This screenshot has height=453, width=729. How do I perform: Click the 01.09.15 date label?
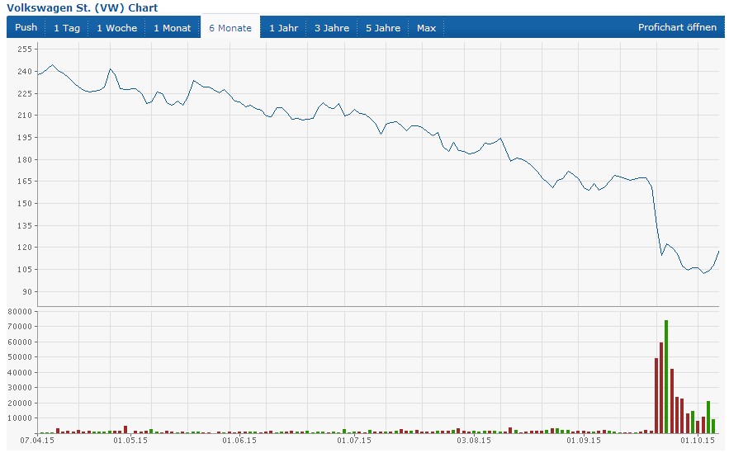pos(583,440)
